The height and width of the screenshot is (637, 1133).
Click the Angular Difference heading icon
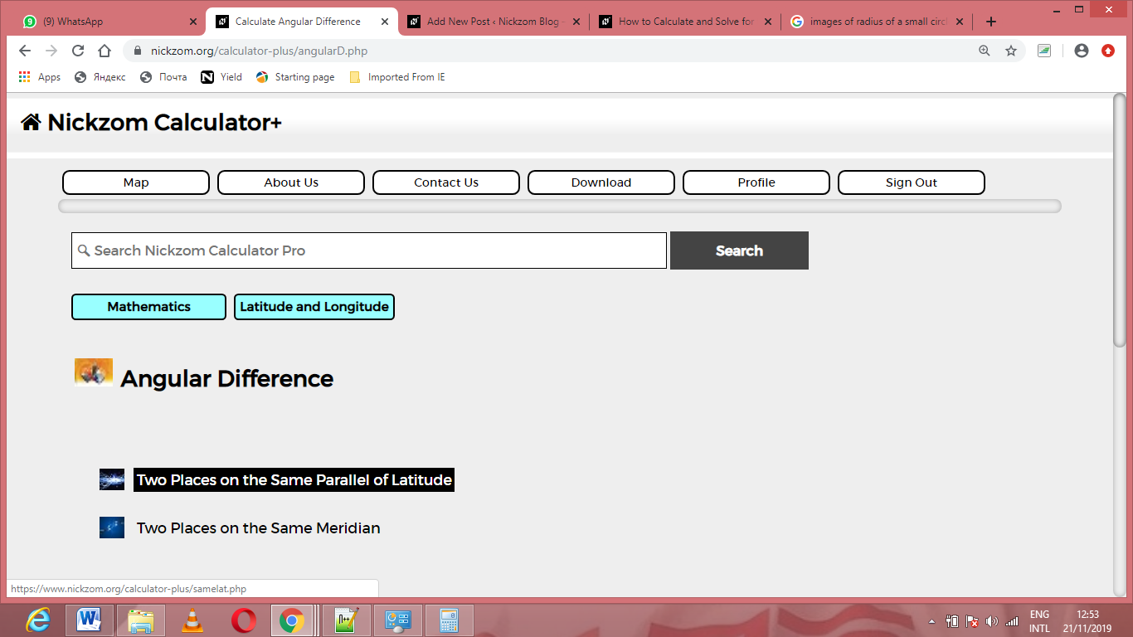pos(94,372)
